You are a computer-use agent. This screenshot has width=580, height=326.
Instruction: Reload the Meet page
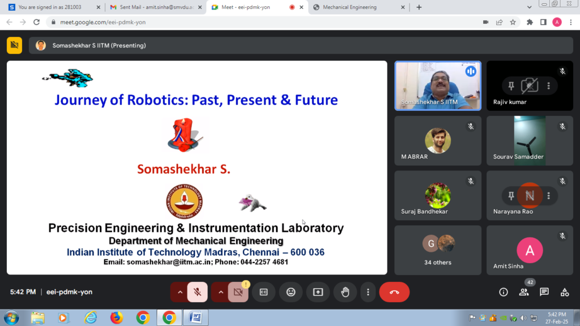[x=37, y=22]
